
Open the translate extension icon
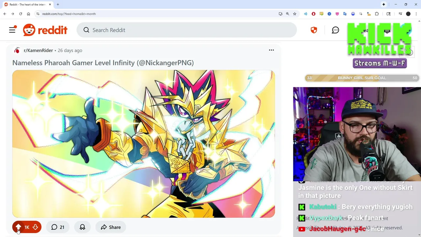[x=345, y=14]
